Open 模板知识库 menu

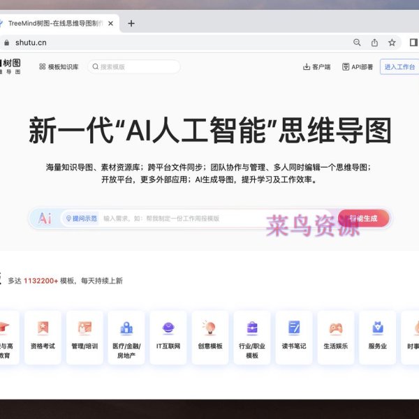59,67
